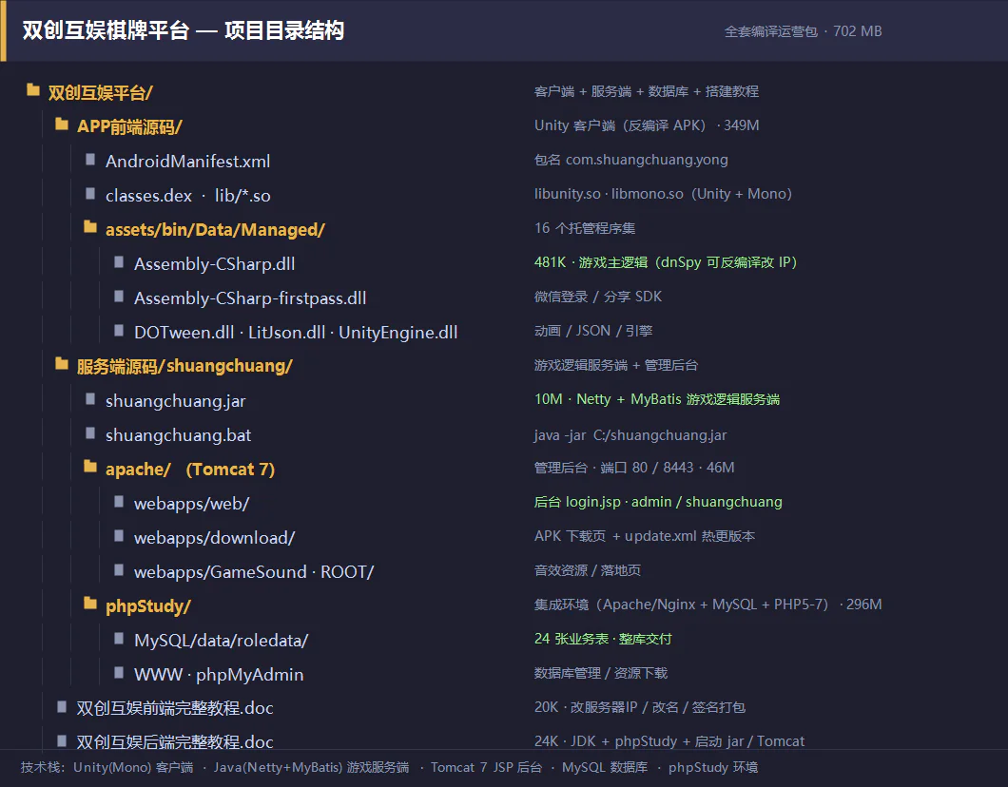Click the file icon beside classes.dex
This screenshot has height=787, width=1008.
pos(90,193)
